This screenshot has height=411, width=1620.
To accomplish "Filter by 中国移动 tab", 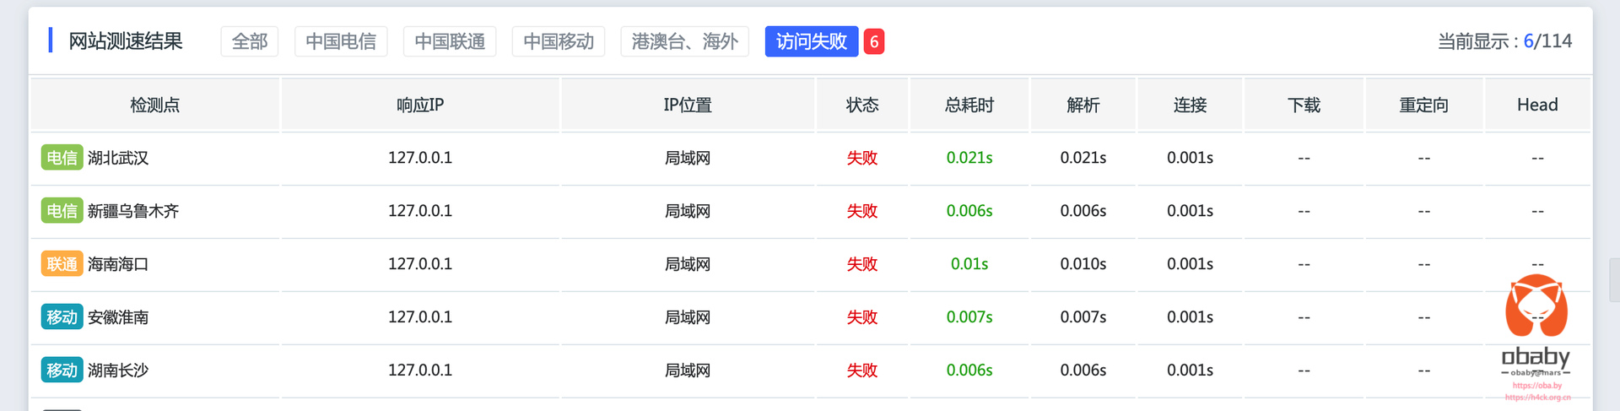I will [x=558, y=41].
